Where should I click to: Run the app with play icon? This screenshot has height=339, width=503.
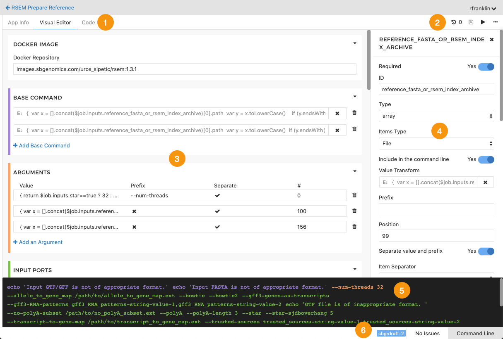pos(483,22)
